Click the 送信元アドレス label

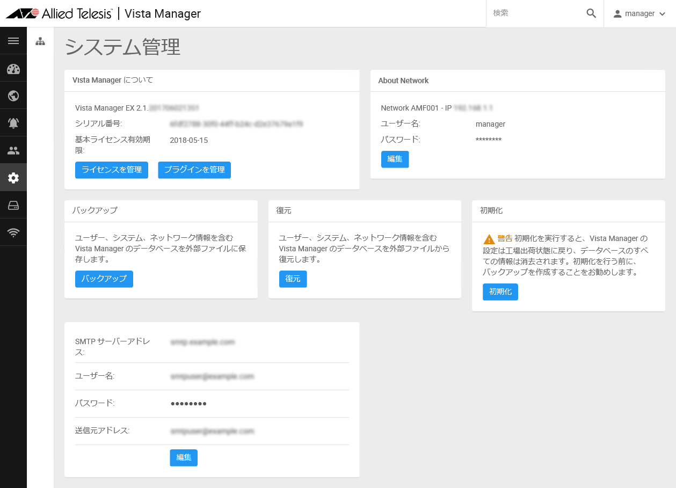(103, 431)
